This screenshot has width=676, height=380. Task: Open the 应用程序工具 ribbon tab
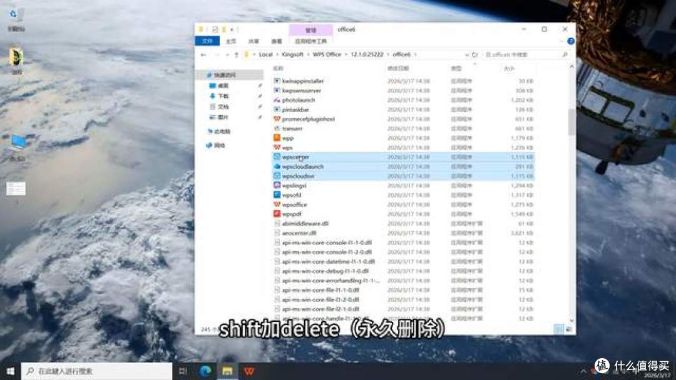311,41
